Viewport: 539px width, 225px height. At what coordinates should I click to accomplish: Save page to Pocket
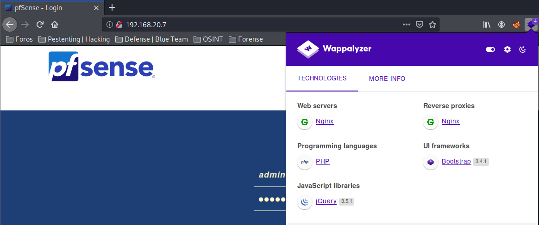[x=420, y=24]
